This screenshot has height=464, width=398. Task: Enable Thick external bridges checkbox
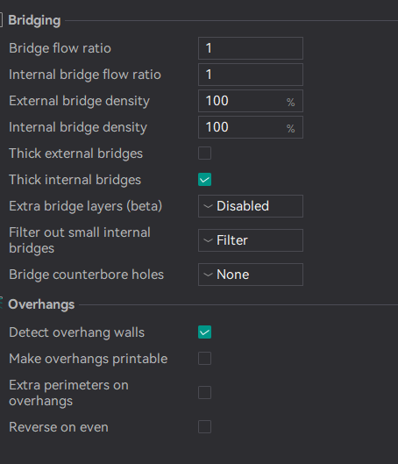coord(204,153)
